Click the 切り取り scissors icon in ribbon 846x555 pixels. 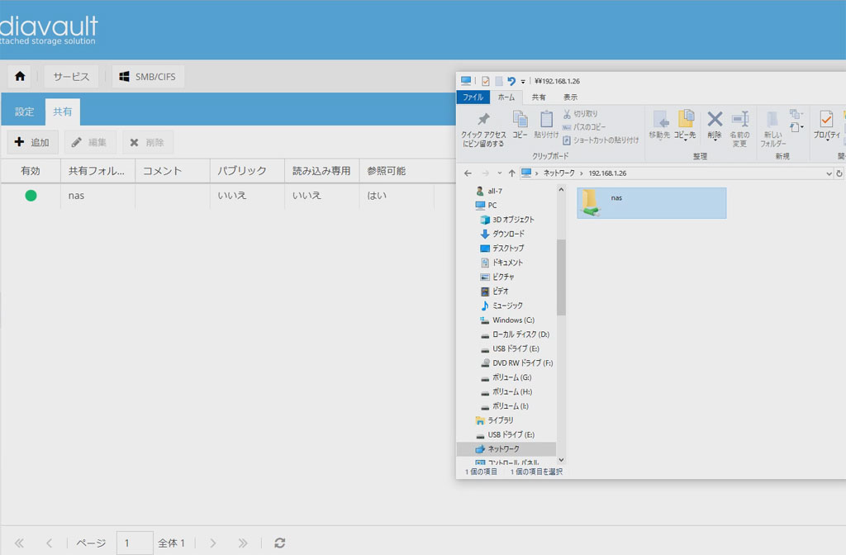click(x=568, y=114)
